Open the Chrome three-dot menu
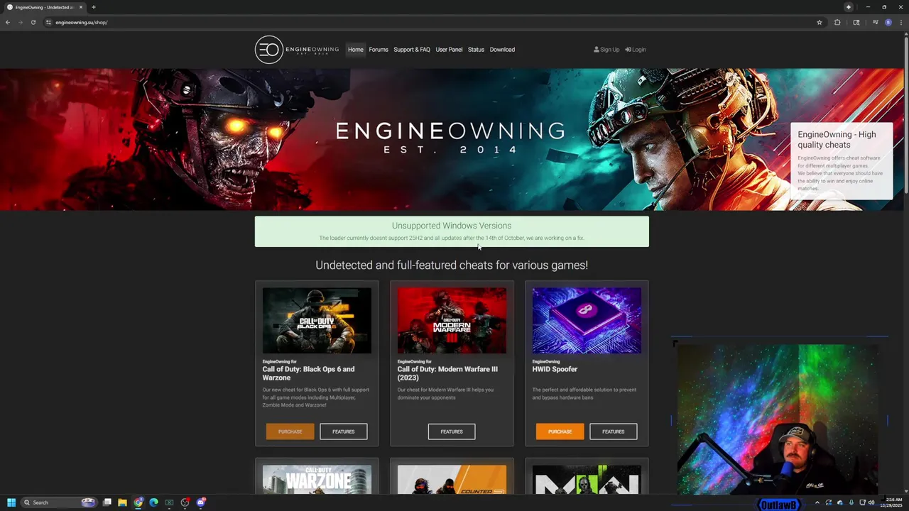This screenshot has height=511, width=909. pyautogui.click(x=900, y=22)
